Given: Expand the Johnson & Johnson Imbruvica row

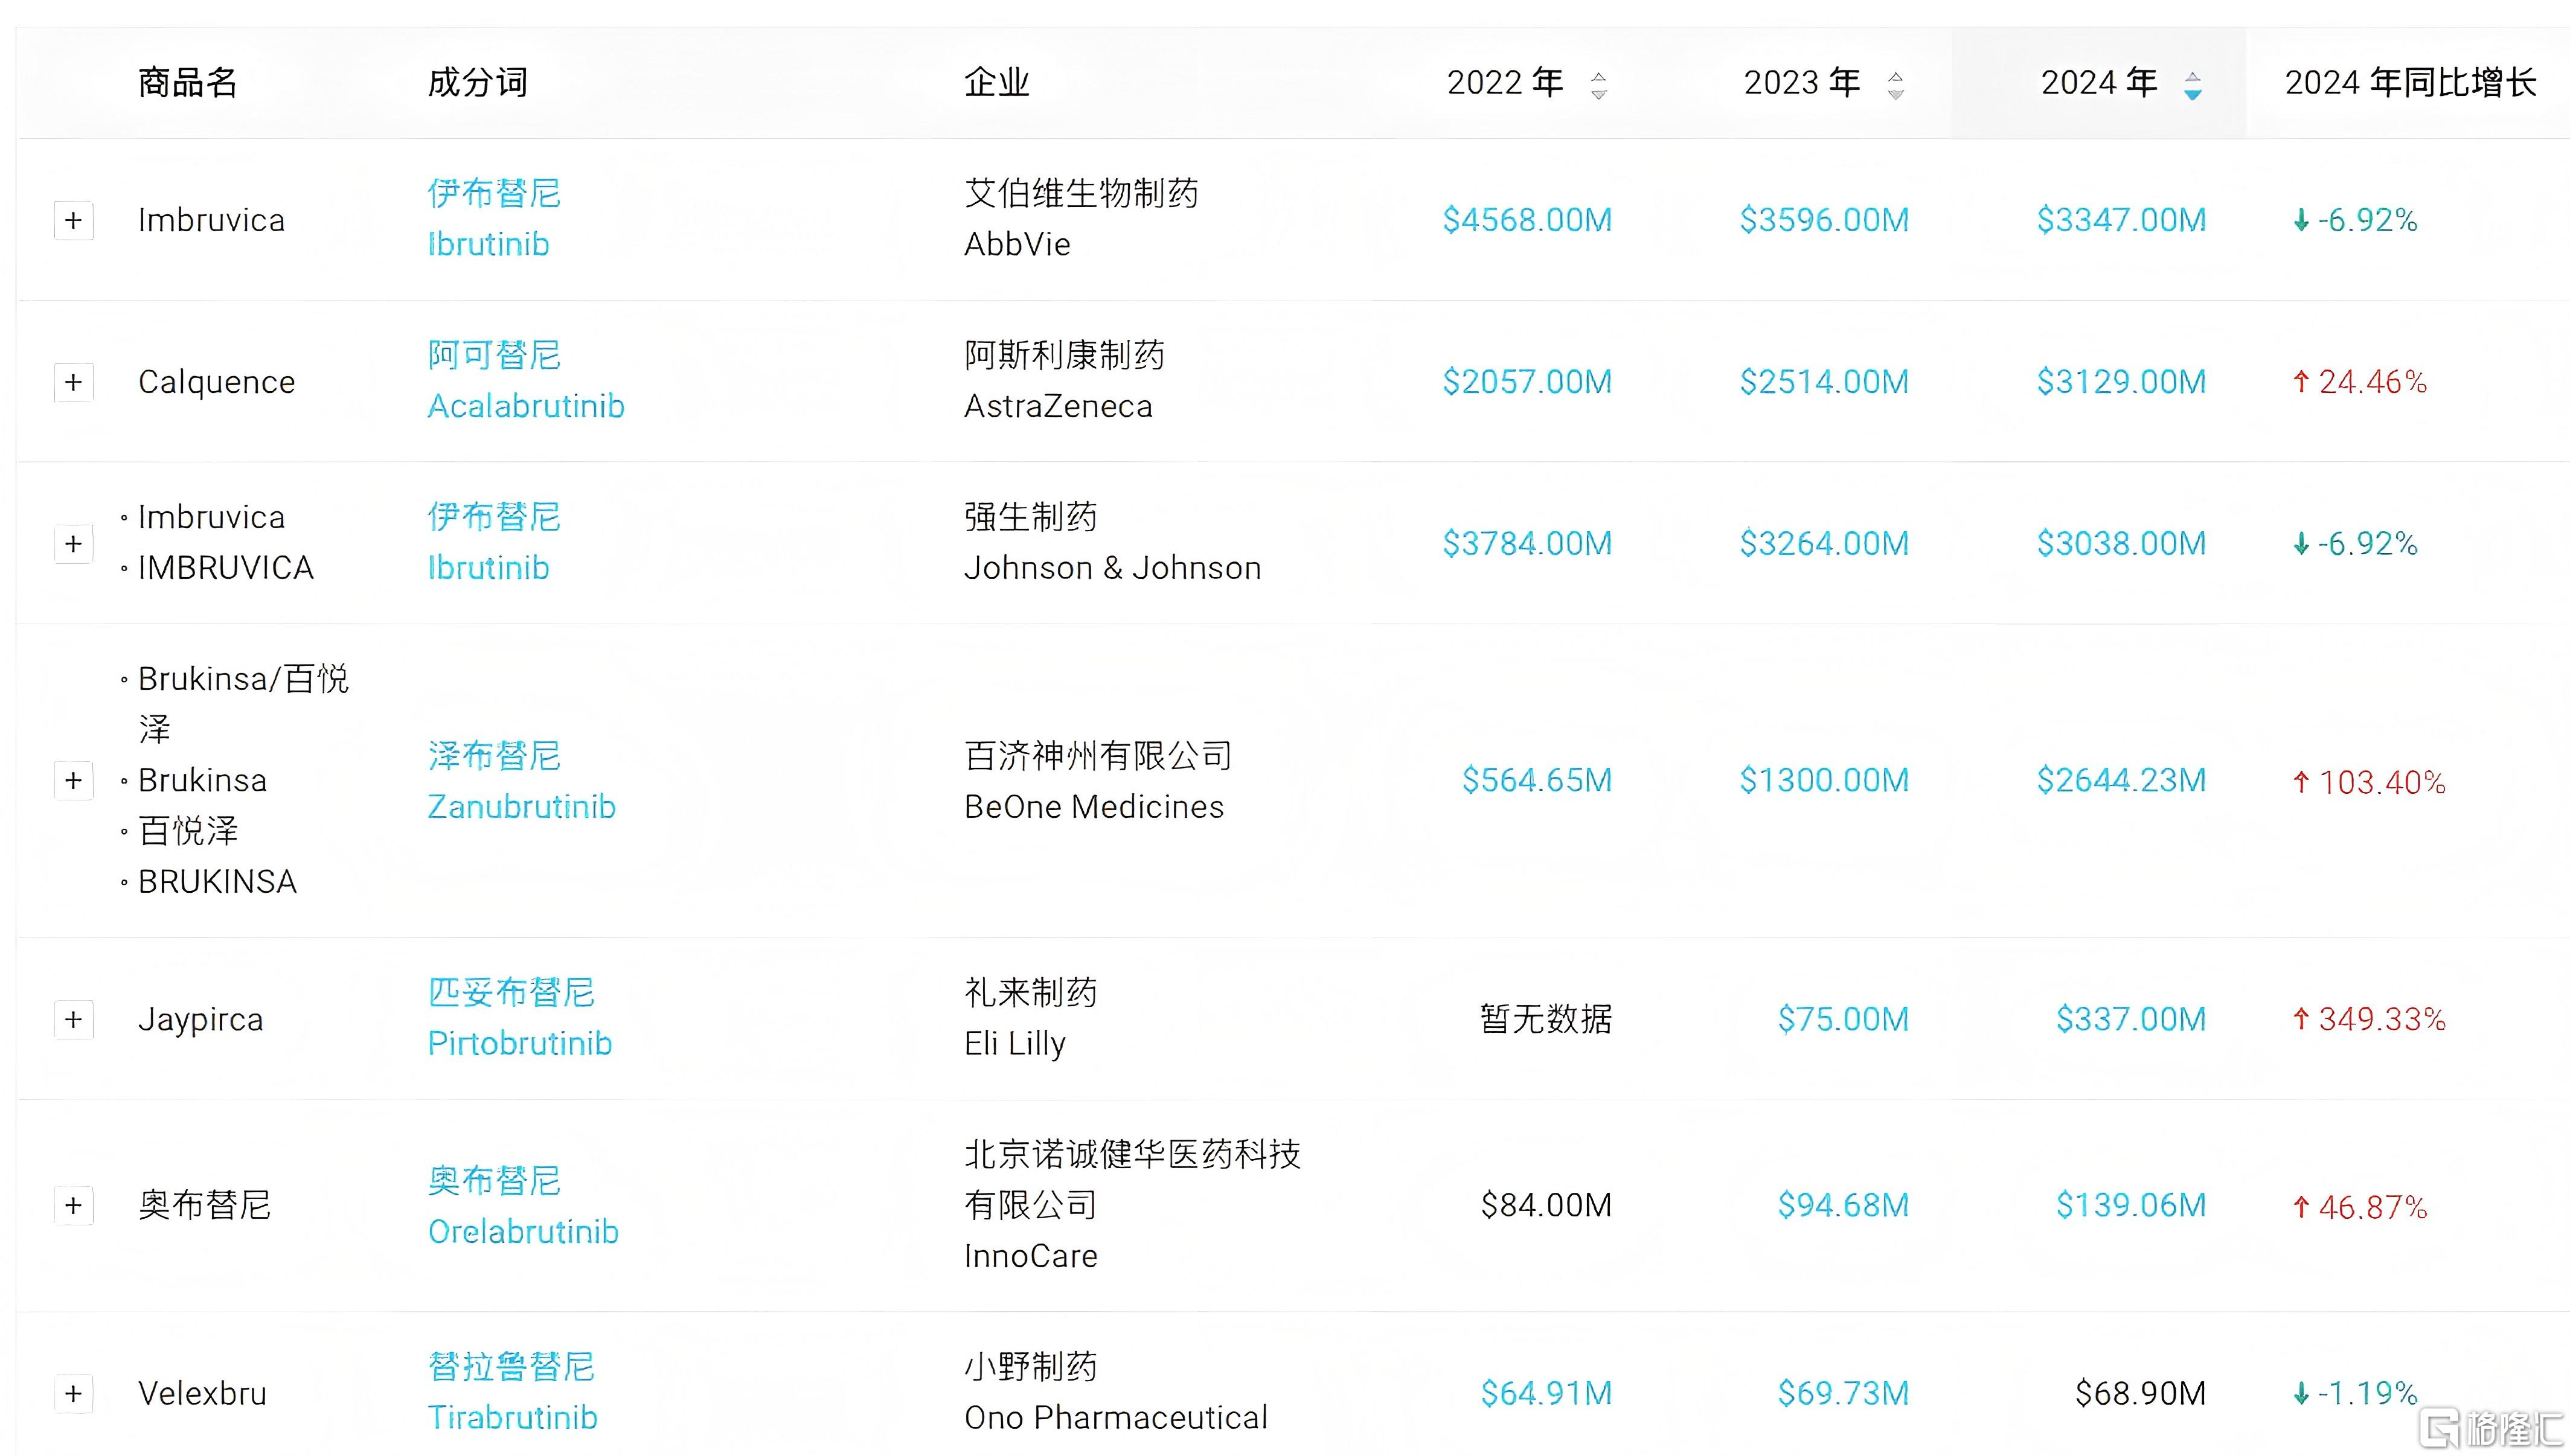Looking at the screenshot, I should pyautogui.click(x=73, y=544).
